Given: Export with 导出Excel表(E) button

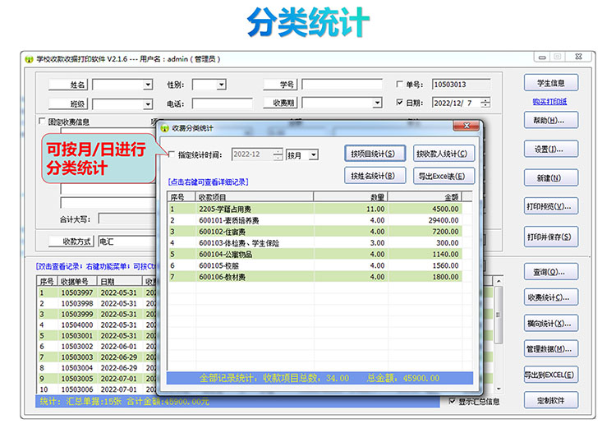Looking at the screenshot, I should (x=444, y=176).
